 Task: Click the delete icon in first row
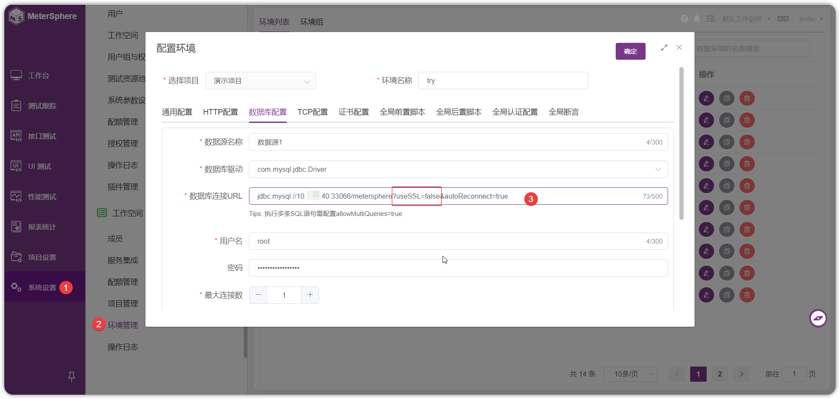tap(747, 98)
